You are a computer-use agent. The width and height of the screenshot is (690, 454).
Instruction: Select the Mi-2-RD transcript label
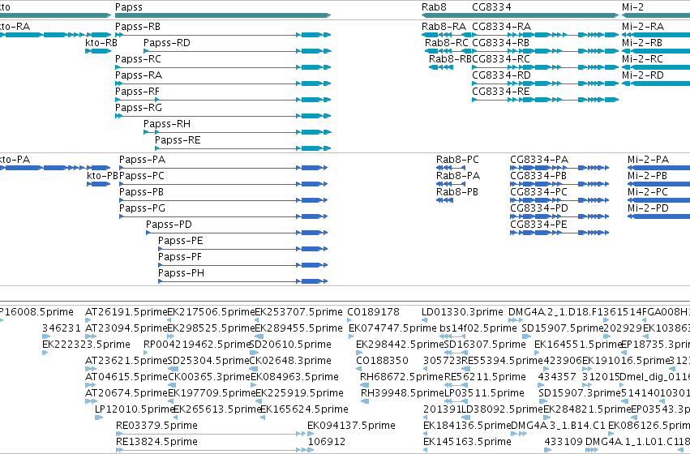pyautogui.click(x=643, y=75)
